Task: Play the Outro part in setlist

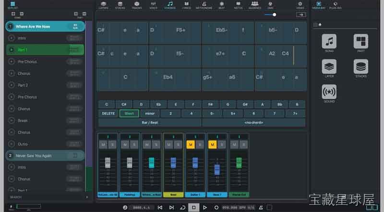Action: point(11,144)
